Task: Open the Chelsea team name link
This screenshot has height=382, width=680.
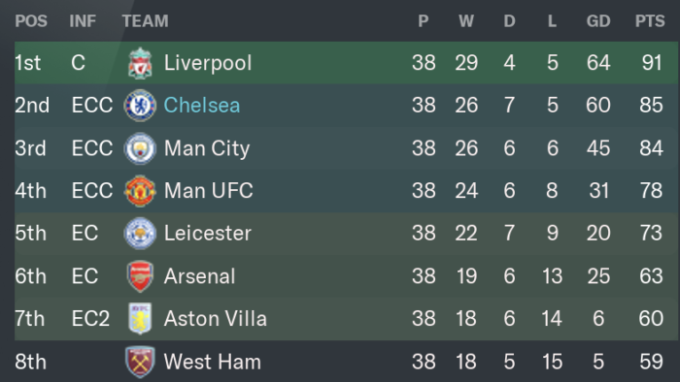Action: coord(202,105)
